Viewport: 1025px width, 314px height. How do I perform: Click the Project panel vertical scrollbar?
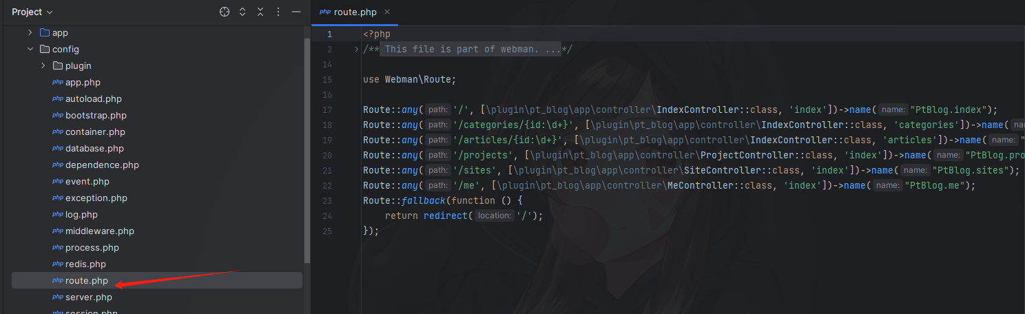[307, 150]
